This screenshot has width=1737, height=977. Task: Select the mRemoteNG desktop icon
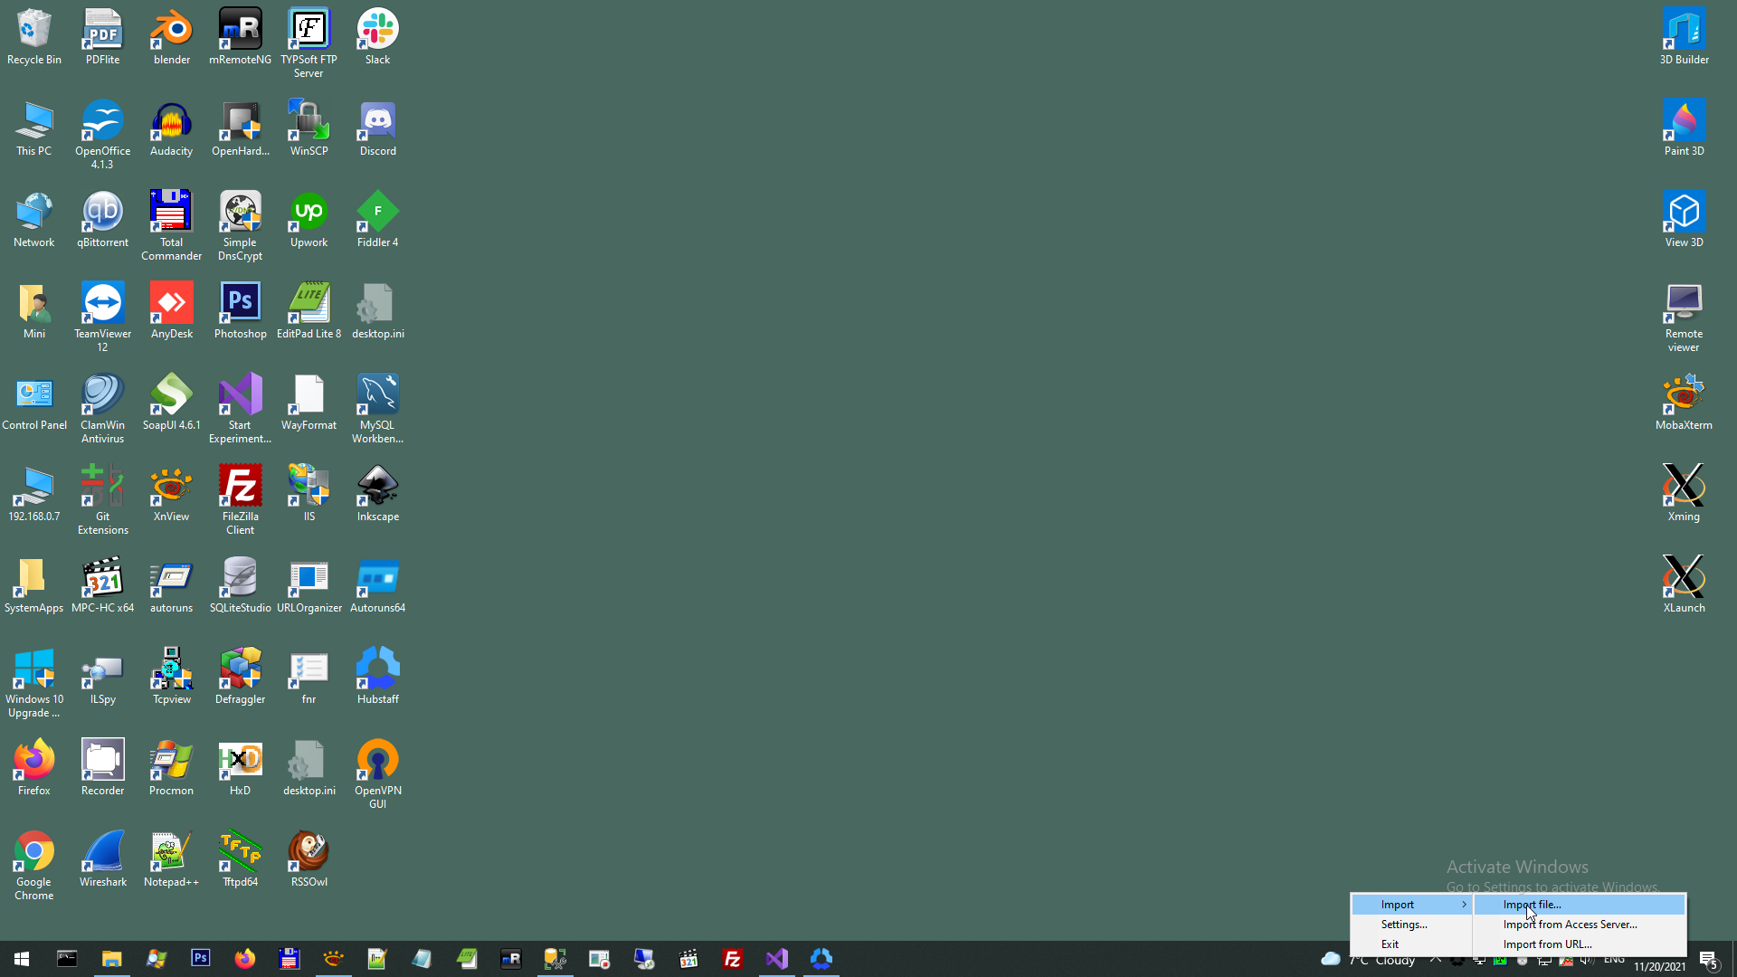240,31
